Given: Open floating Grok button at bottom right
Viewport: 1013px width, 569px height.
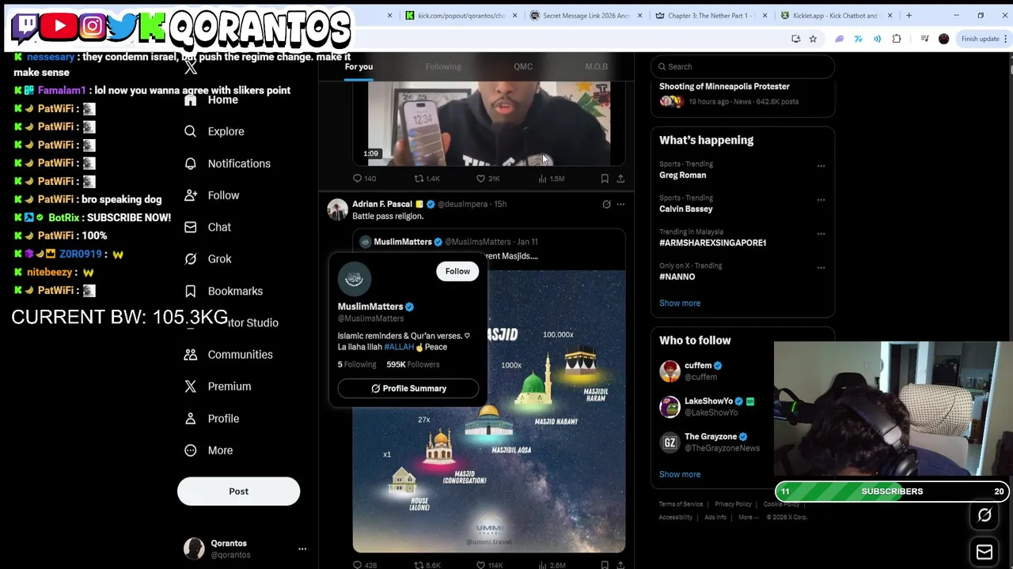Looking at the screenshot, I should click(x=985, y=515).
